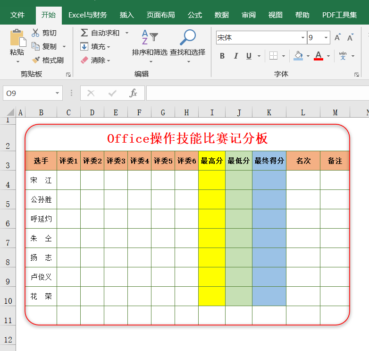The width and height of the screenshot is (369, 351).
Task: Click the Paste (粘贴) clipboard icon
Action: [x=17, y=39]
